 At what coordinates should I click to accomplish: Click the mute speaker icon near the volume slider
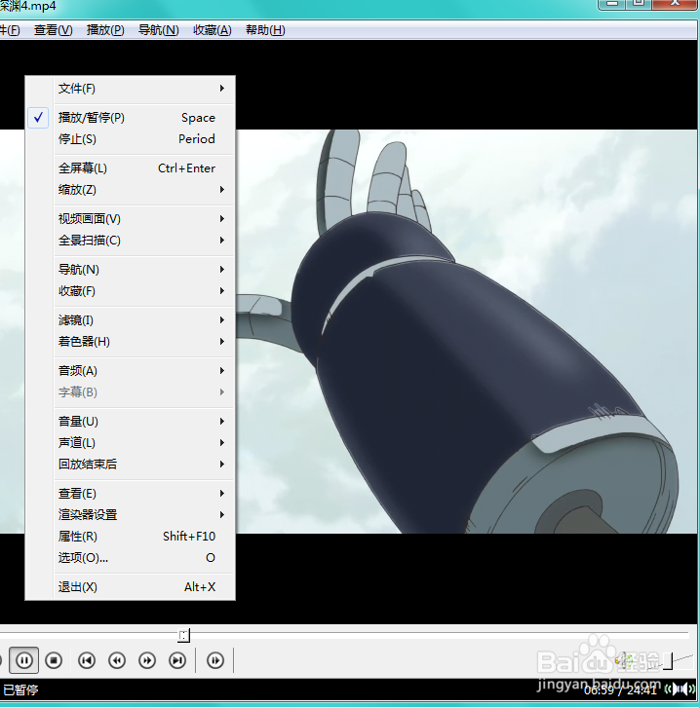click(x=625, y=660)
